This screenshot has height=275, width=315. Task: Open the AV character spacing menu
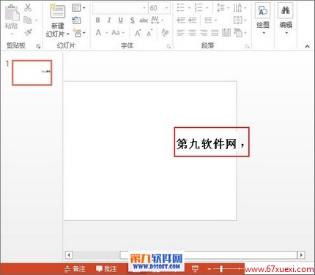point(157,20)
